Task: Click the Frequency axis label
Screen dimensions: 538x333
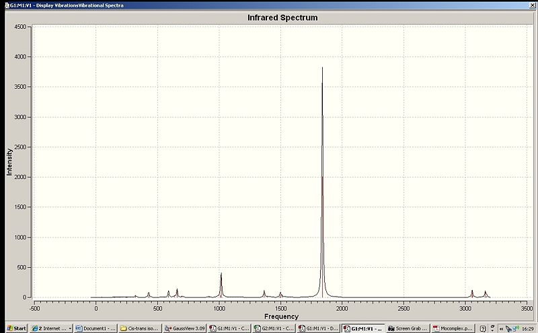Action: click(281, 317)
